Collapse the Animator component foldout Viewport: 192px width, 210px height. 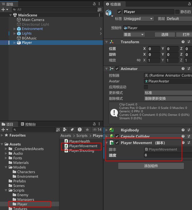pos(107,69)
